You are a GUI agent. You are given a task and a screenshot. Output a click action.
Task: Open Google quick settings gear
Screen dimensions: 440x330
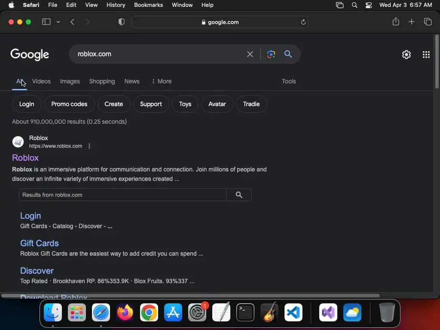[x=406, y=55]
